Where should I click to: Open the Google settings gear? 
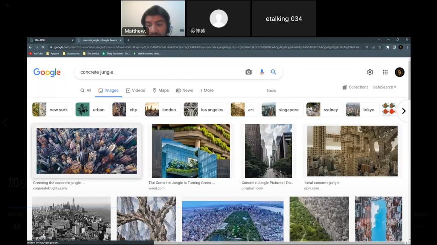click(x=370, y=72)
